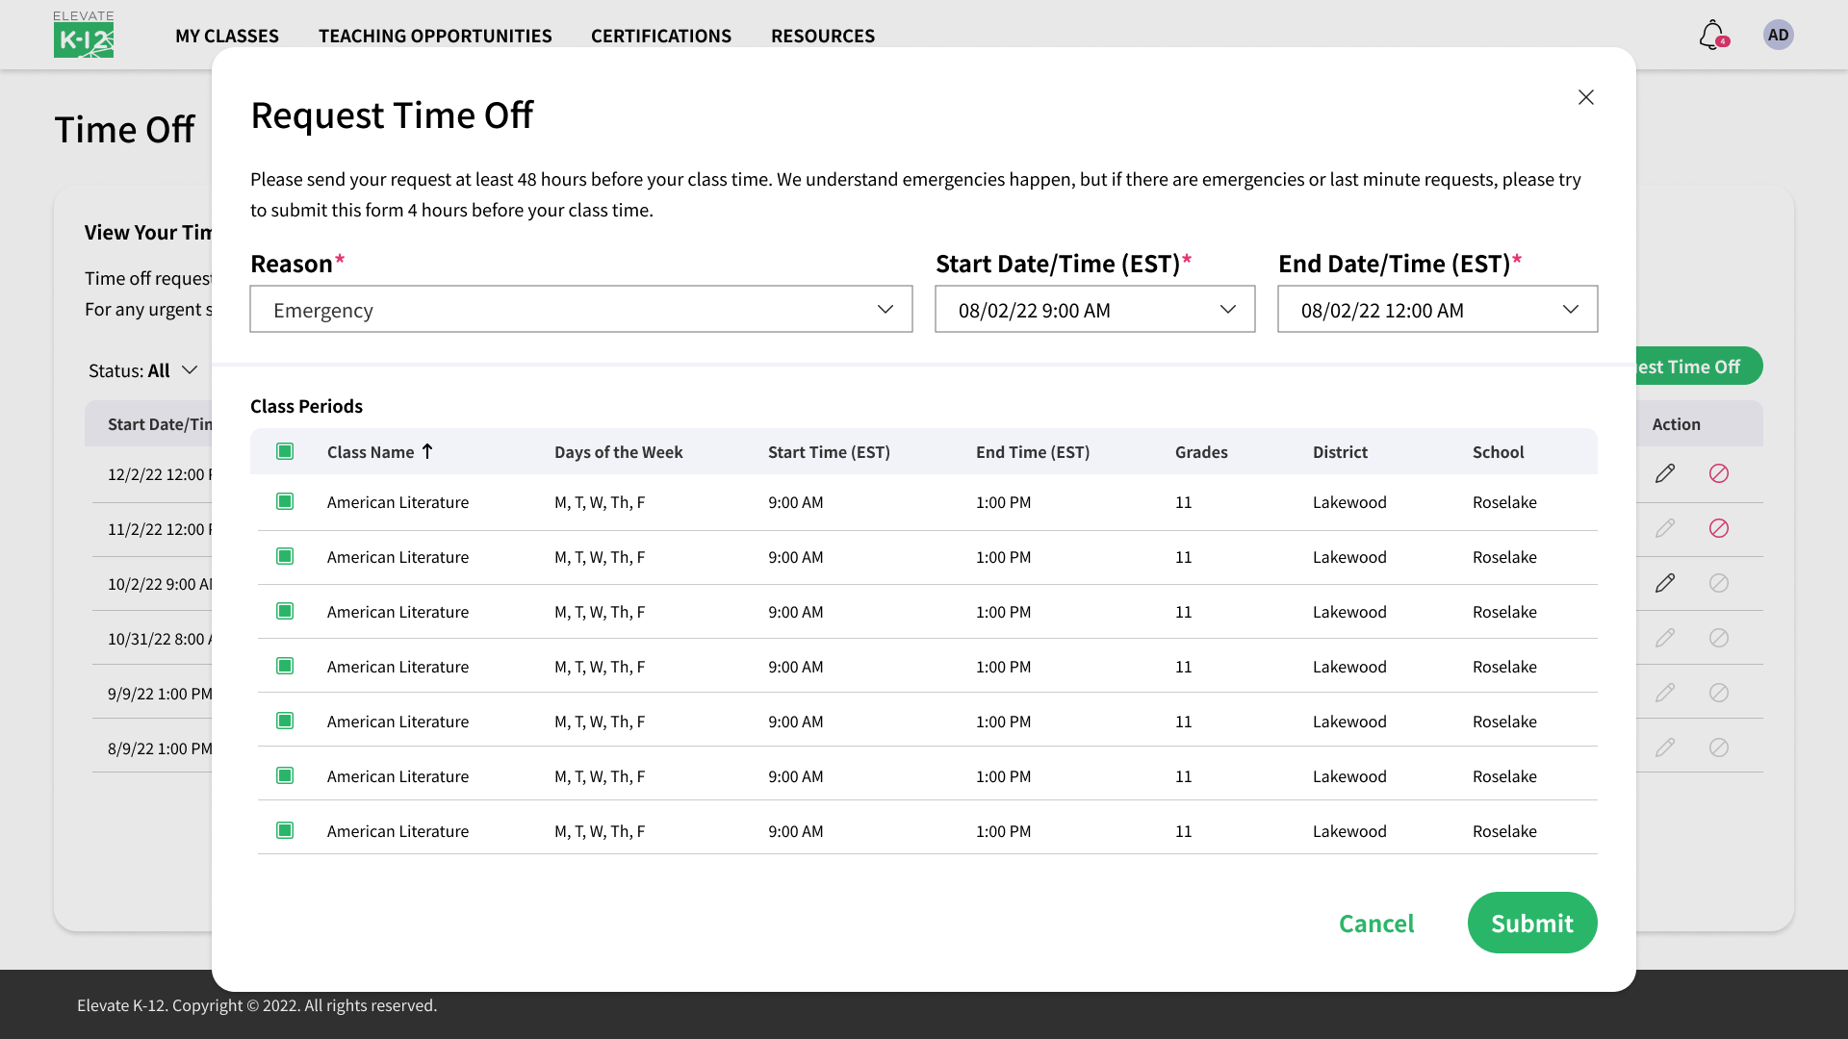This screenshot has height=1039, width=1848.
Task: Toggle the select-all checkbox in the Class Periods header
Action: tap(285, 451)
